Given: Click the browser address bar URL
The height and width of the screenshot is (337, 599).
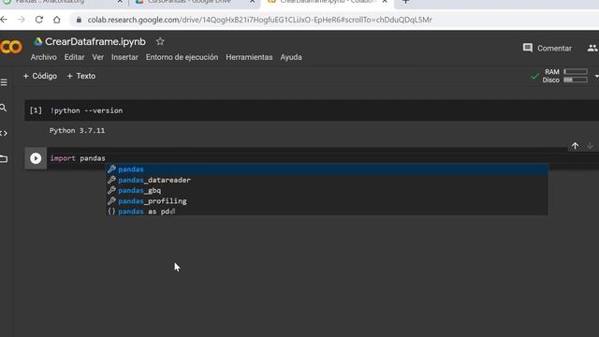Looking at the screenshot, I should 260,20.
